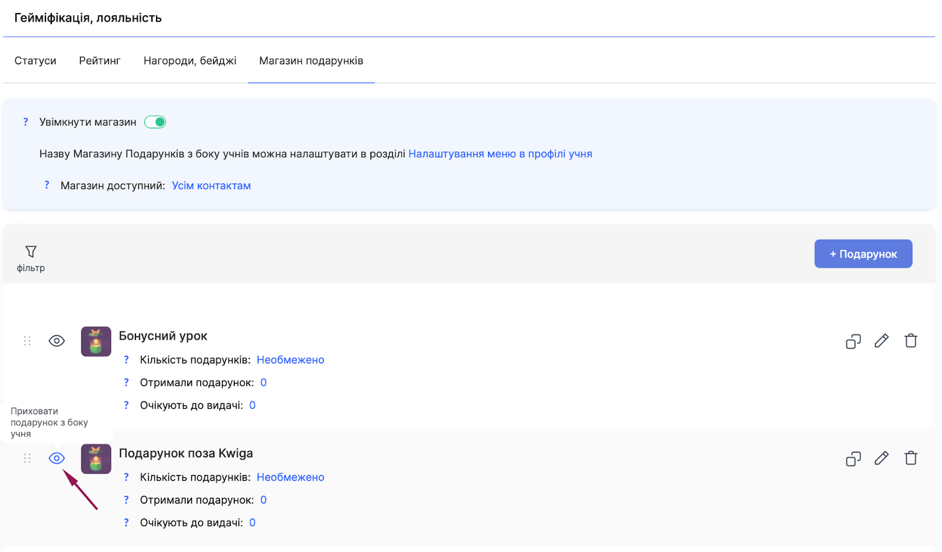Viewport: 942px width, 552px height.
Task: Click help icon next to Увімкнути магазин
Action: click(x=25, y=122)
